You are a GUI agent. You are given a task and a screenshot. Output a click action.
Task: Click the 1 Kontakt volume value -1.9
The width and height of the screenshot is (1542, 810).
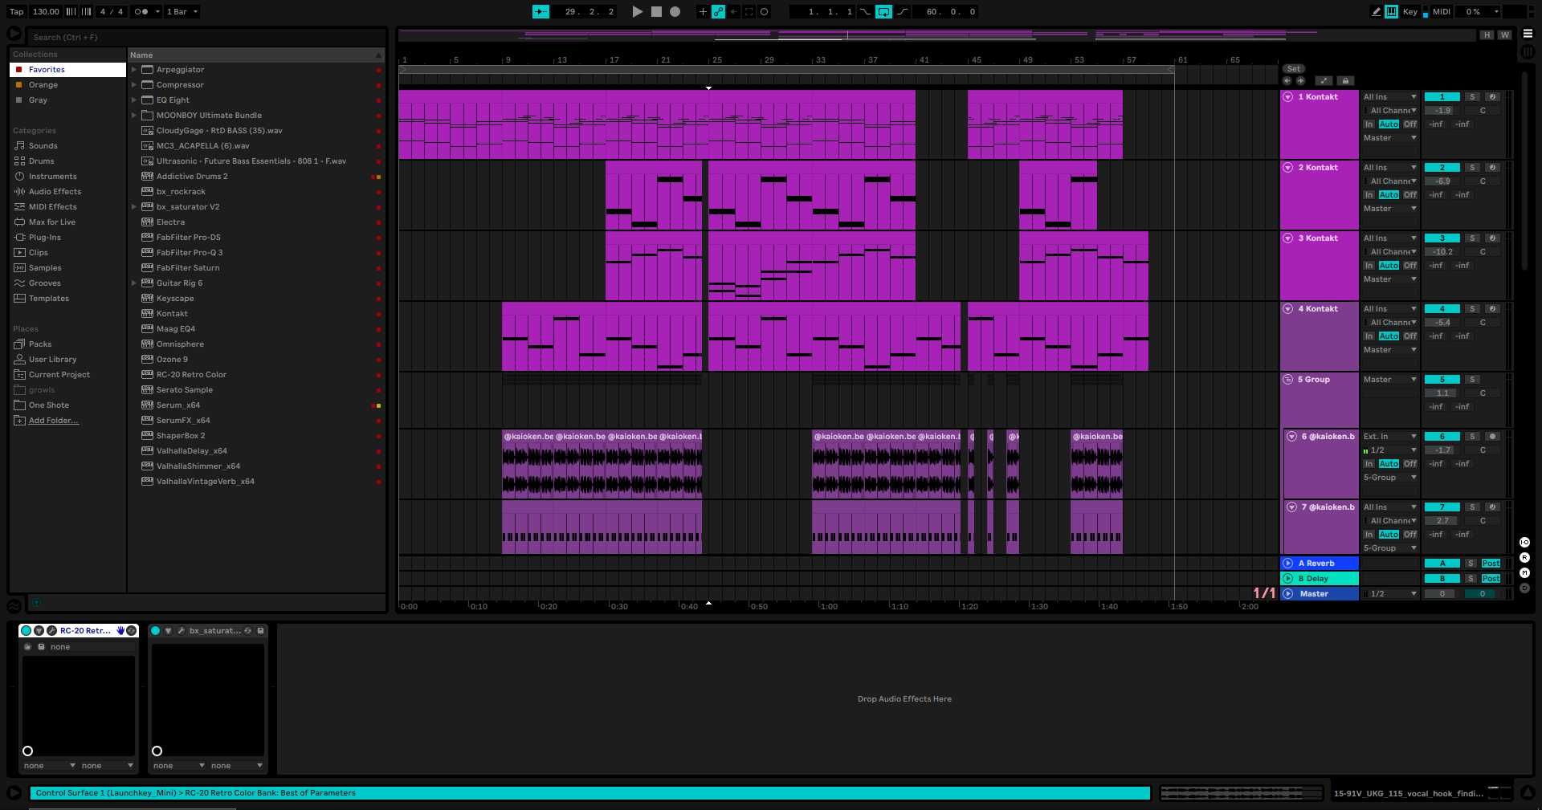pyautogui.click(x=1442, y=110)
